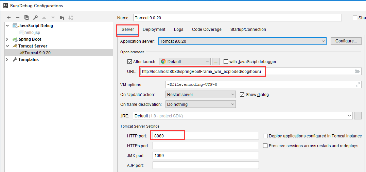The image size is (366, 172).
Task: Click the Tomcat 9.0.20 tree item icon
Action: coord(22,53)
